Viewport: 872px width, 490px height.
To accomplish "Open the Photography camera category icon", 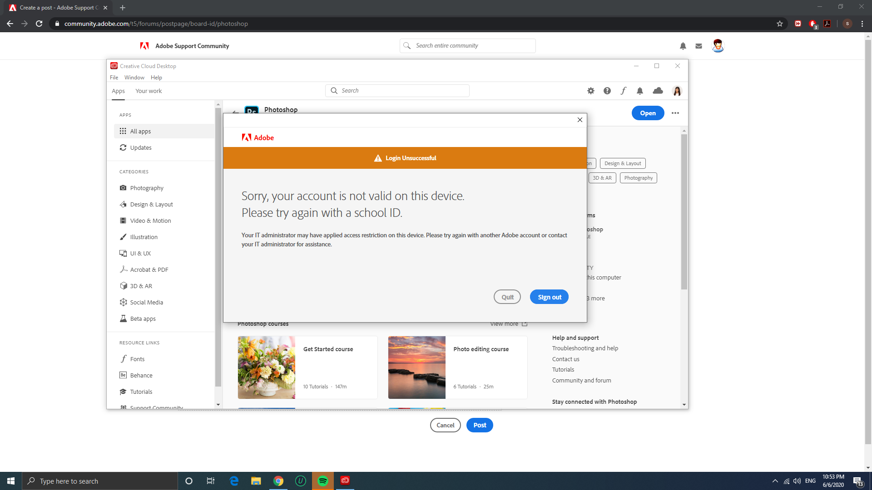I will coord(123,188).
